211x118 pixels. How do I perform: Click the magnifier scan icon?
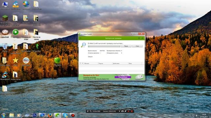pyautogui.click(x=83, y=45)
